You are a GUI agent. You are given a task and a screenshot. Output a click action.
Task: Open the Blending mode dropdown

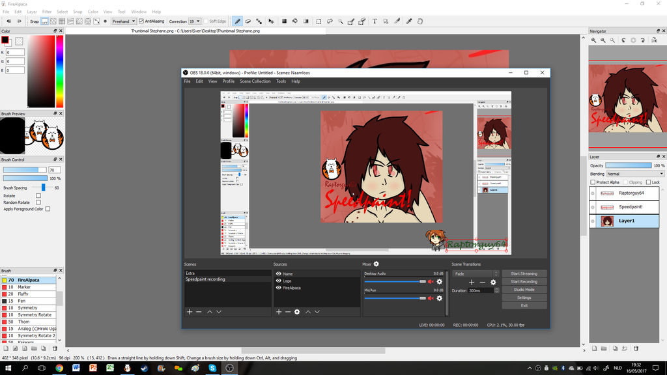coord(635,174)
